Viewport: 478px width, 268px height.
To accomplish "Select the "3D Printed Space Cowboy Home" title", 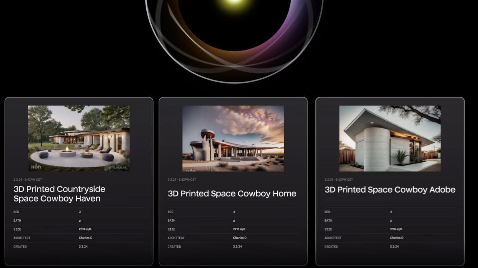I will [232, 194].
